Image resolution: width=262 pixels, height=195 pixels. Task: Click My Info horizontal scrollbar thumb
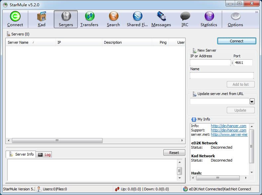pyautogui.click(x=218, y=178)
